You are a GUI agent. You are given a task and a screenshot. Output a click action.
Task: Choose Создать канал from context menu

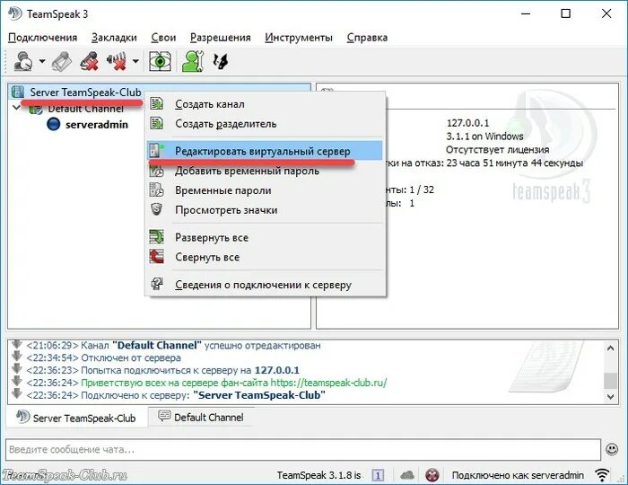pyautogui.click(x=265, y=104)
